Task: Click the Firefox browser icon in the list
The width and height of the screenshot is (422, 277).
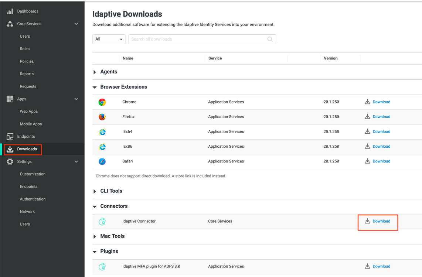Action: pyautogui.click(x=102, y=117)
